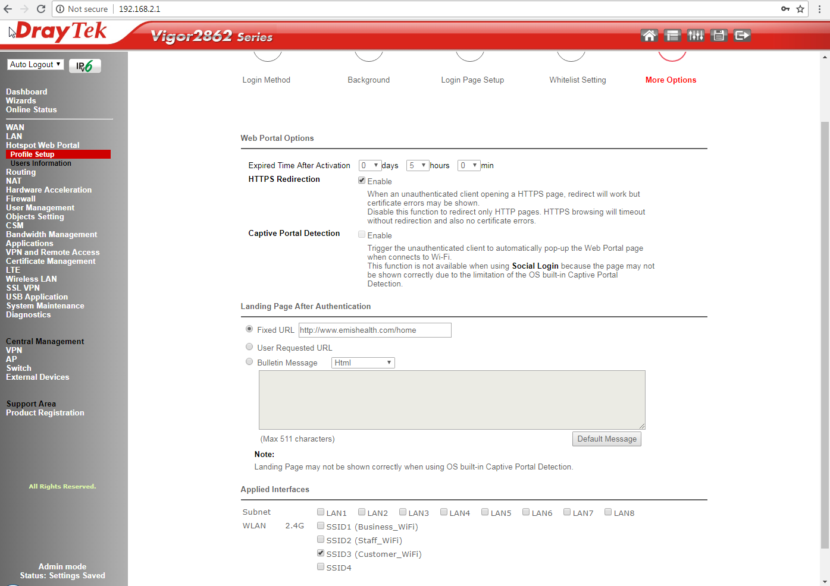Viewport: 830px width, 586px height.
Task: Log out using the exit icon
Action: click(x=742, y=35)
